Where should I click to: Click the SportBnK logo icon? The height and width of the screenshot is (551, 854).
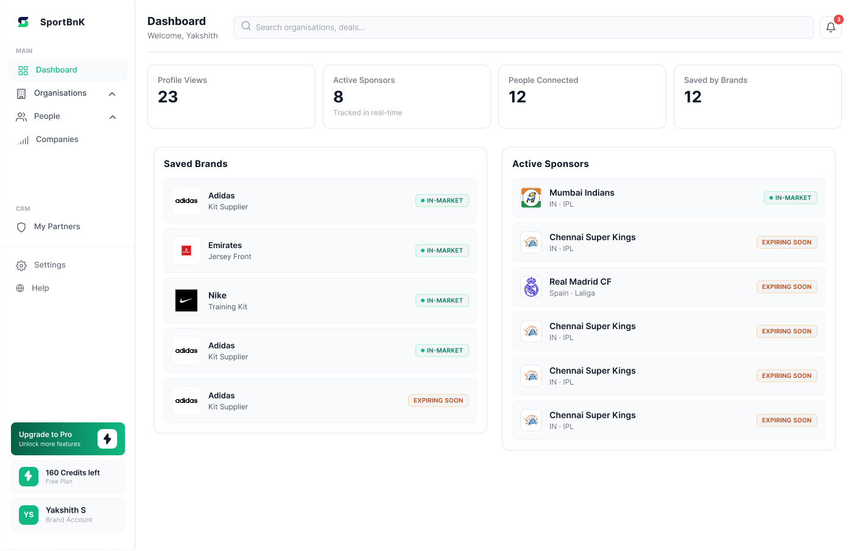click(23, 22)
